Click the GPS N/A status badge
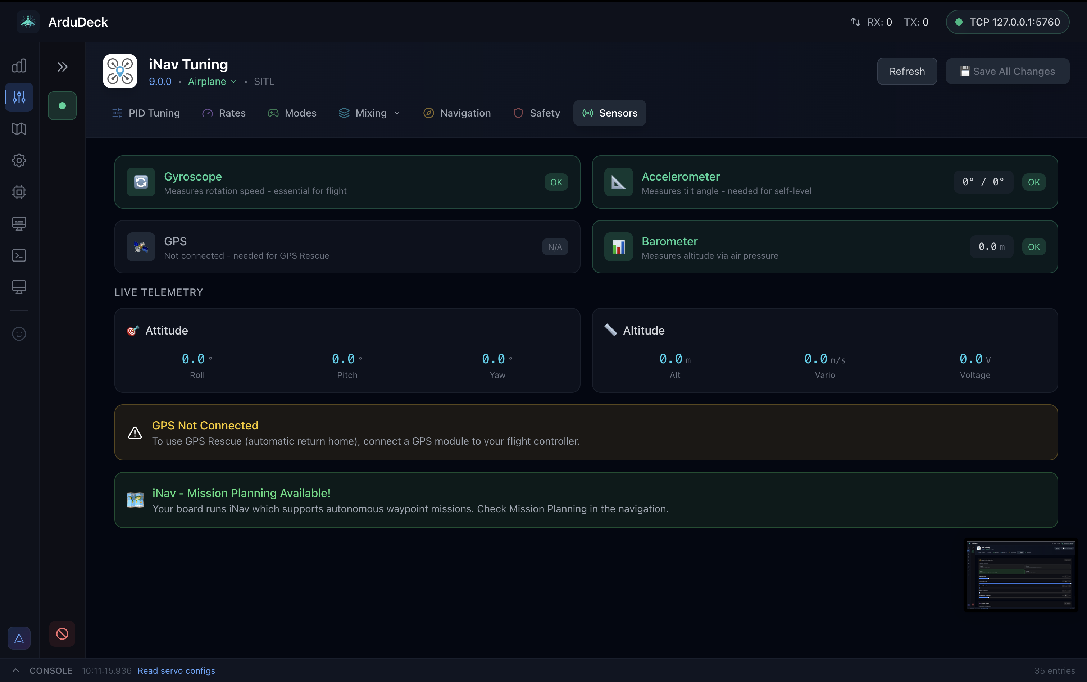1087x682 pixels. tap(555, 247)
